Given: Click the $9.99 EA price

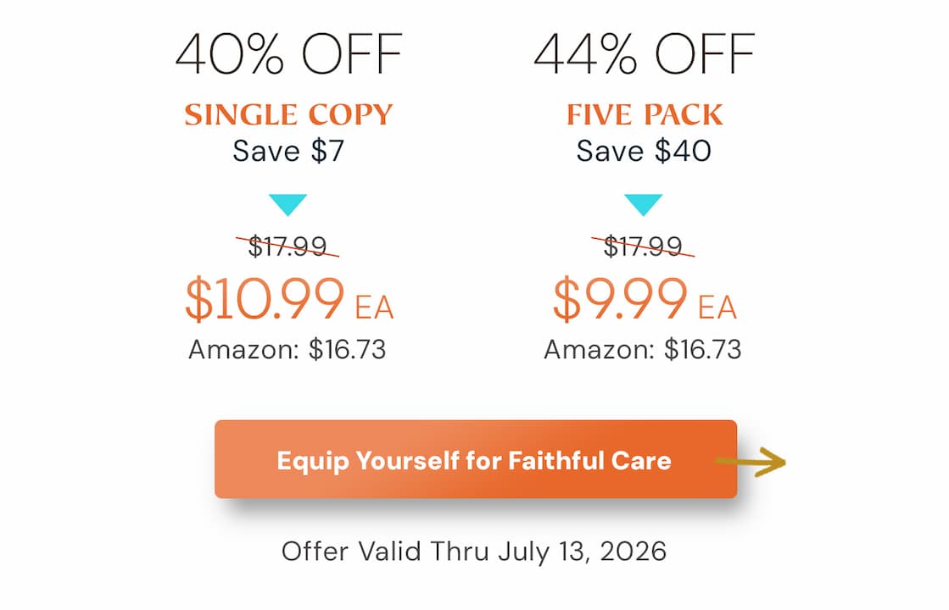Looking at the screenshot, I should (x=645, y=299).
